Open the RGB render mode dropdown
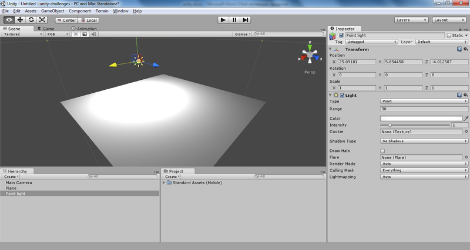The width and height of the screenshot is (470, 250). [57, 34]
